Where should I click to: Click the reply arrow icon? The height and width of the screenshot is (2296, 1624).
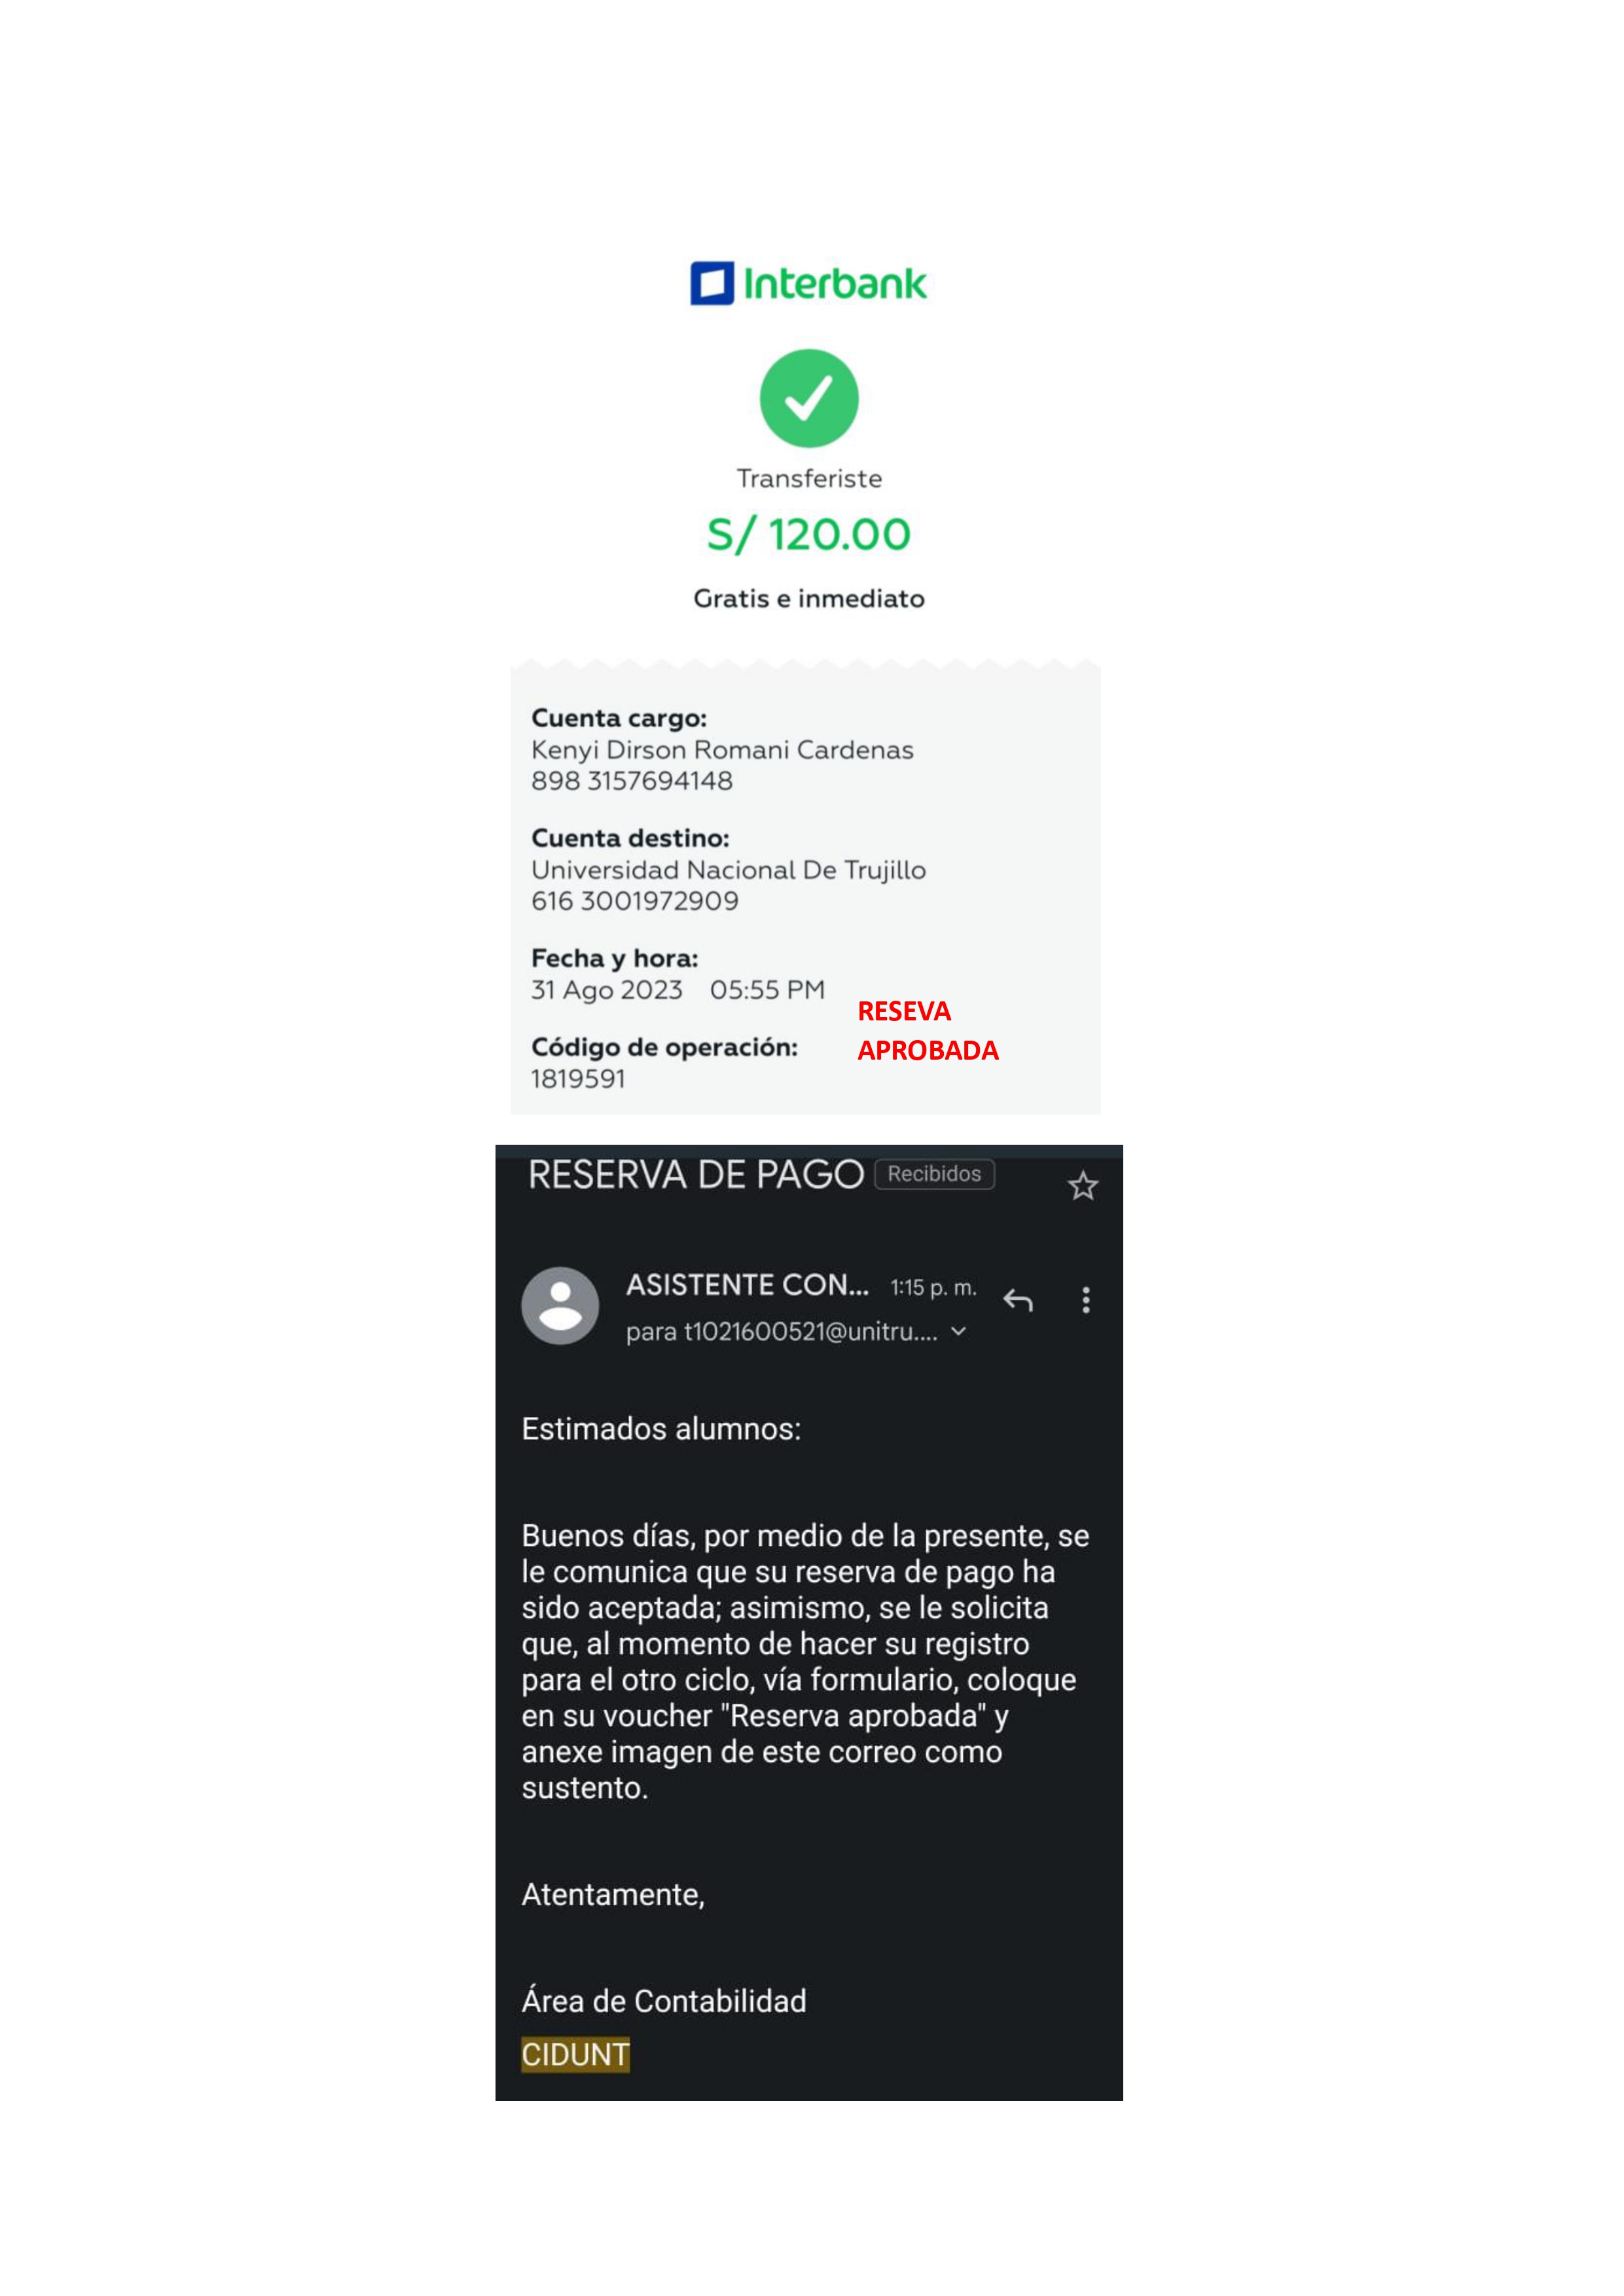point(1018,1299)
